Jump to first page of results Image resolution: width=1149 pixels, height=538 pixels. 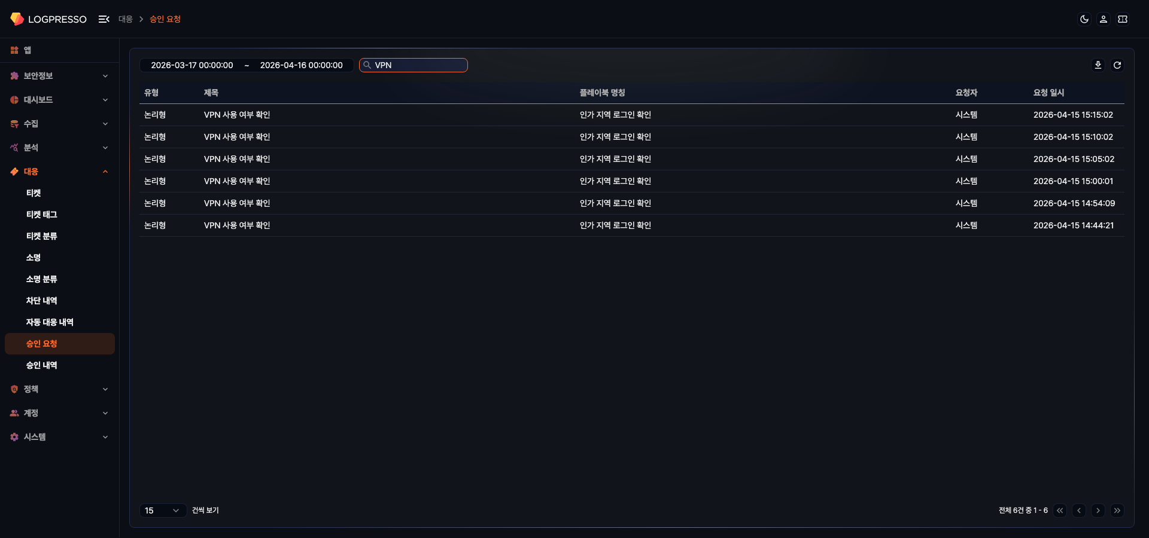click(x=1060, y=511)
